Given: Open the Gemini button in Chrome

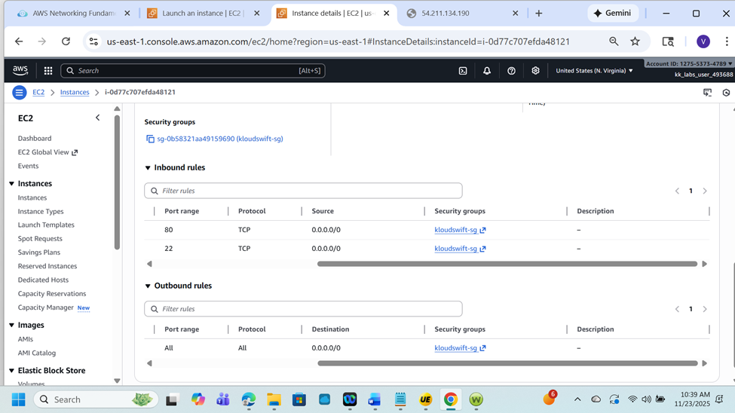Looking at the screenshot, I should coord(612,13).
